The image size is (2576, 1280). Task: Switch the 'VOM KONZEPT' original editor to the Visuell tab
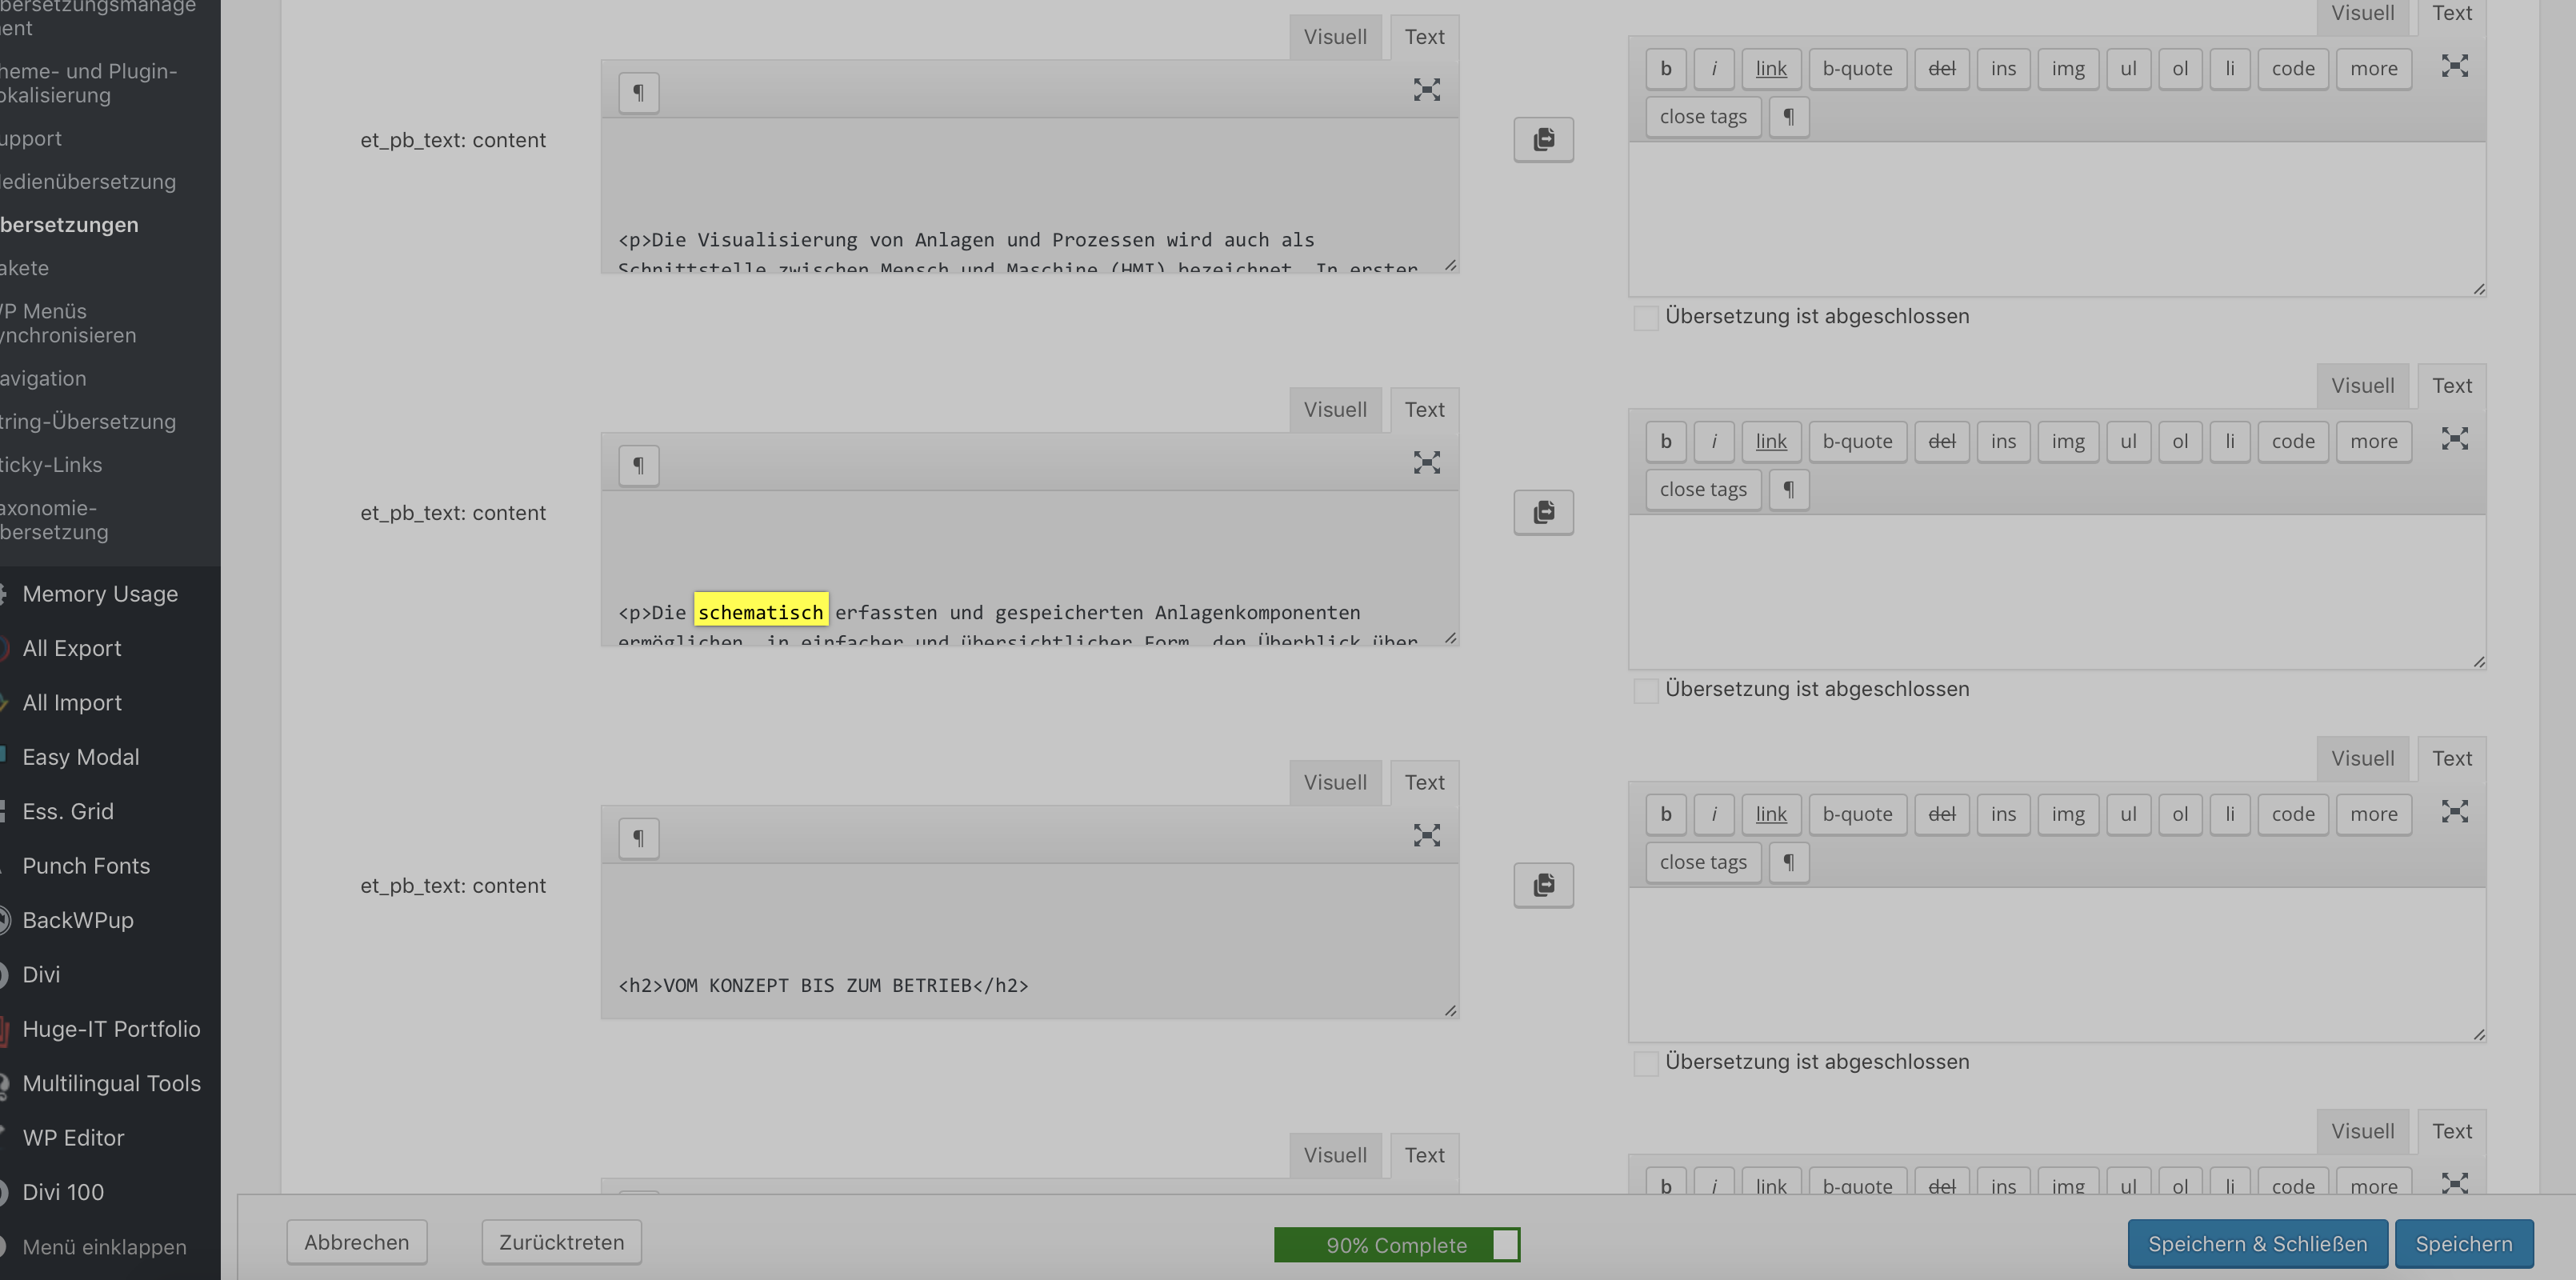pos(1334,783)
